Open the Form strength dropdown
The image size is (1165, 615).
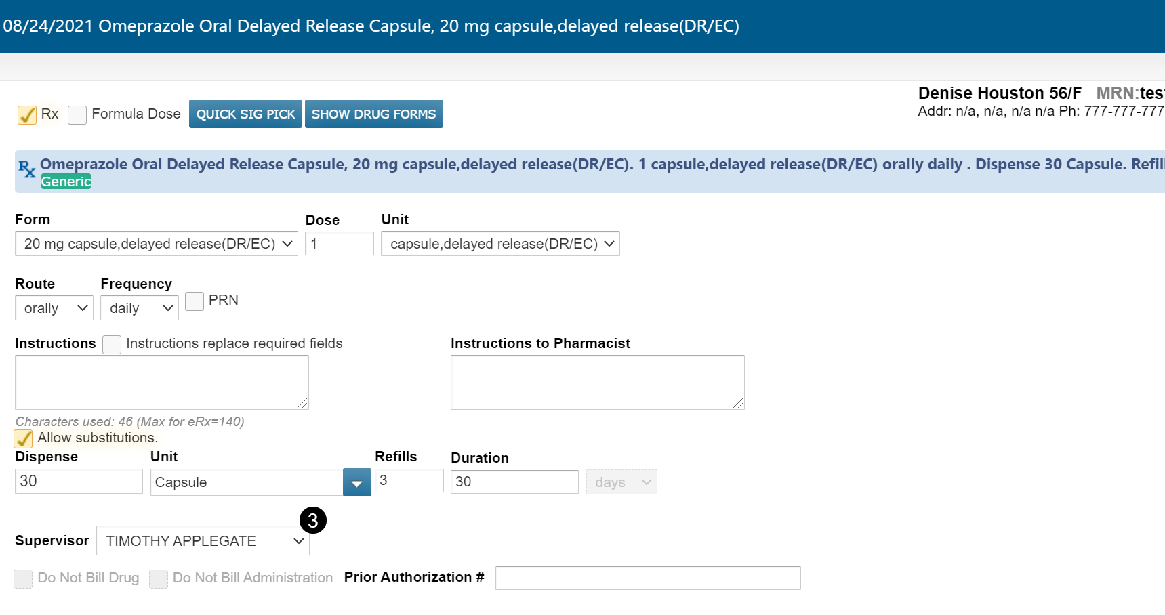pos(156,244)
